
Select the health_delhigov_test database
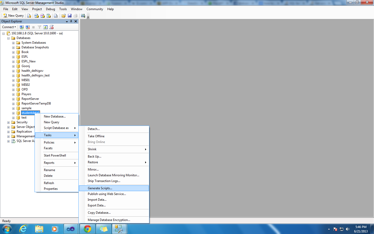[36, 75]
